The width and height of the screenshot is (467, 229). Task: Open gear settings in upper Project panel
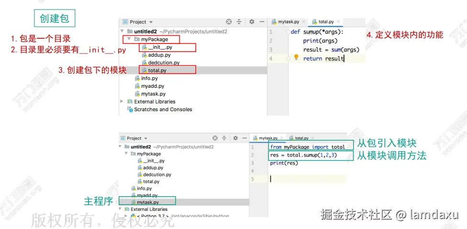click(252, 22)
